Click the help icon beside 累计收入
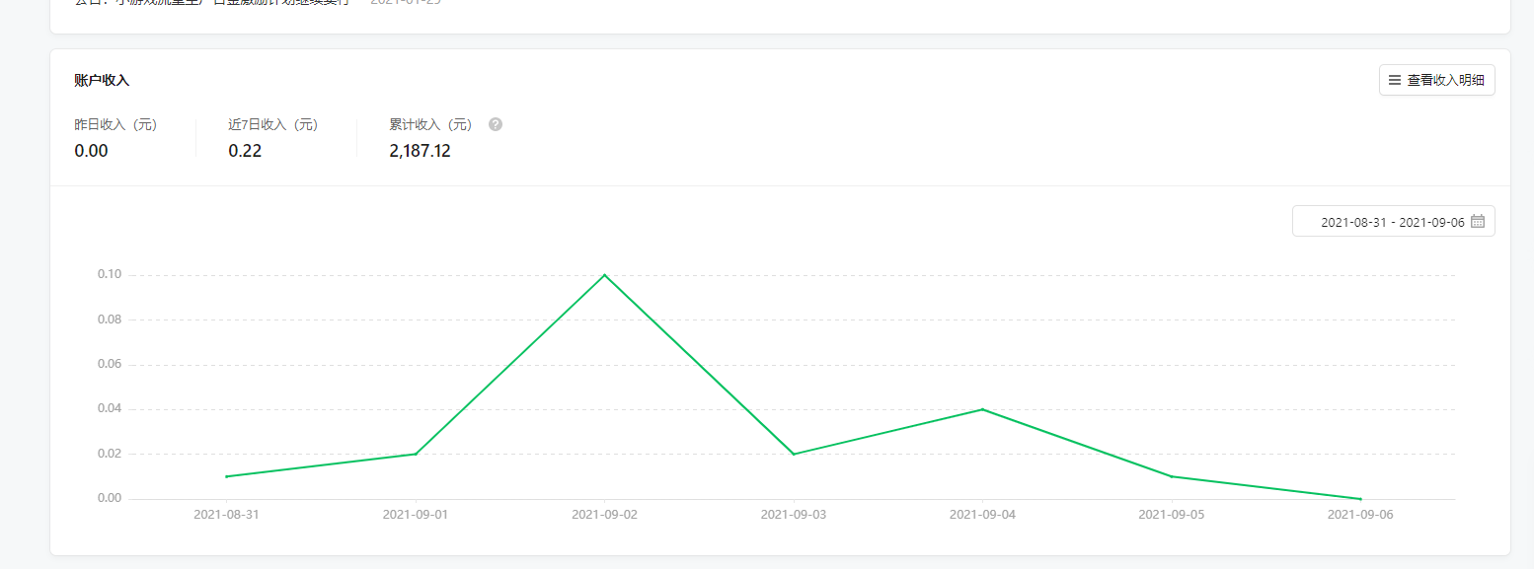Viewport: 1534px width, 569px height. pos(496,125)
